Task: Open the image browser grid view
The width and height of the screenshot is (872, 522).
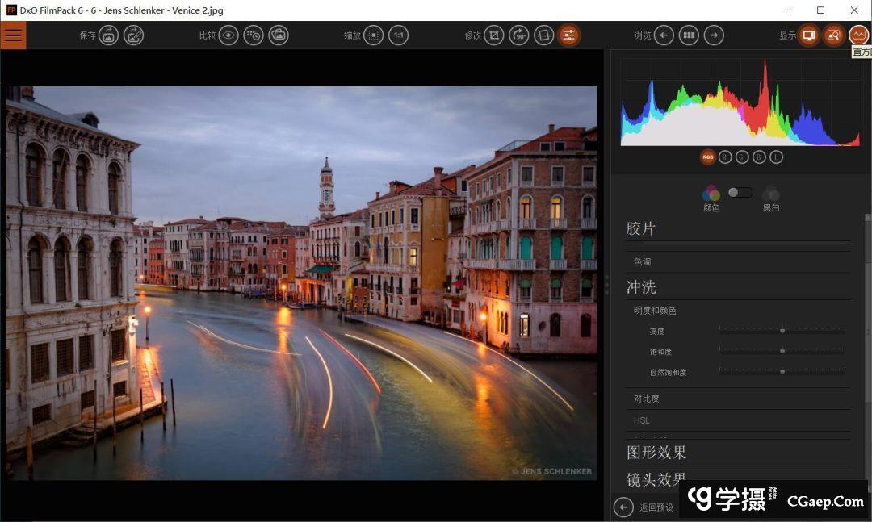Action: 689,35
